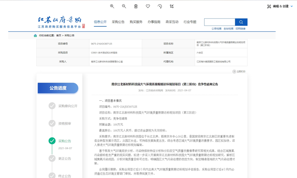Viewport: 297px width, 178px height.
Task: Rotate the image using the rotate icon
Action: [160, 6]
